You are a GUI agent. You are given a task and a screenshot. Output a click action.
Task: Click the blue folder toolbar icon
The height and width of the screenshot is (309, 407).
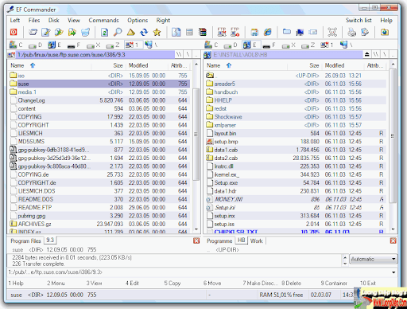tap(287, 32)
